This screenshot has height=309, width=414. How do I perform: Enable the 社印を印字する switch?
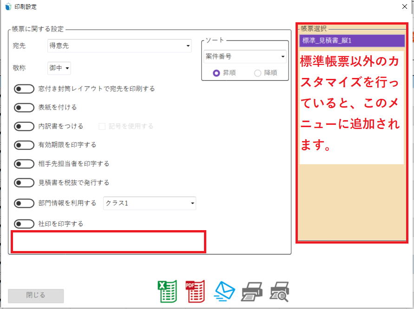click(24, 224)
